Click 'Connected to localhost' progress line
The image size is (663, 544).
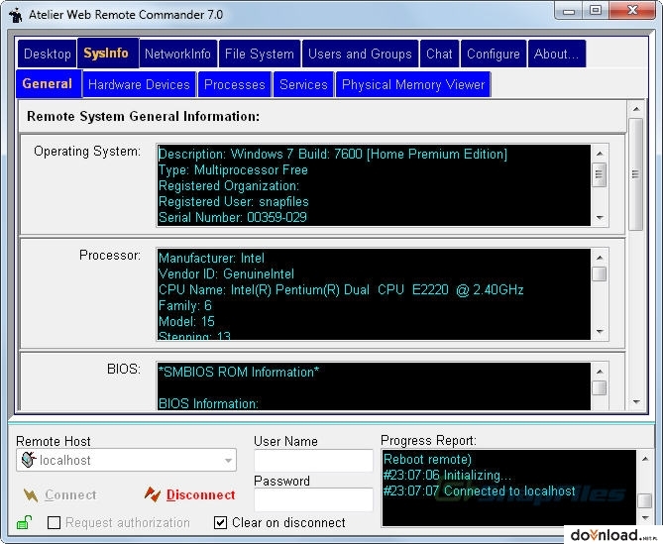coord(479,490)
